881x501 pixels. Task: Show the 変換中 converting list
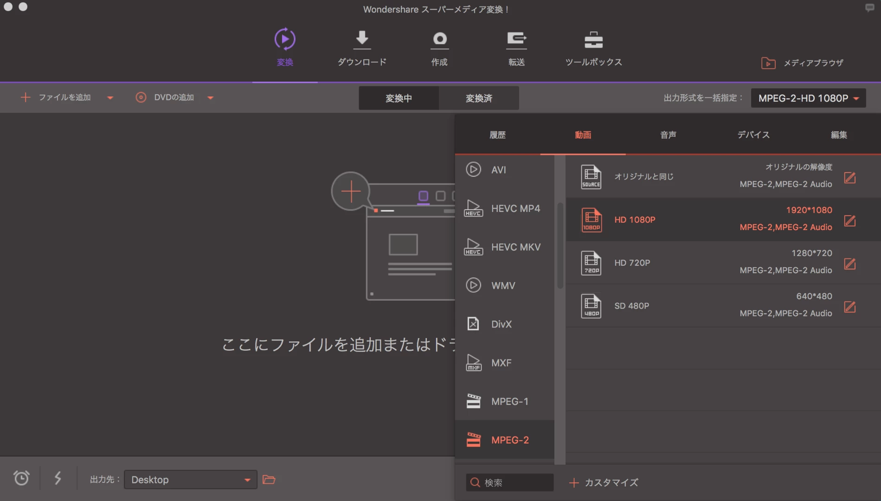(399, 98)
